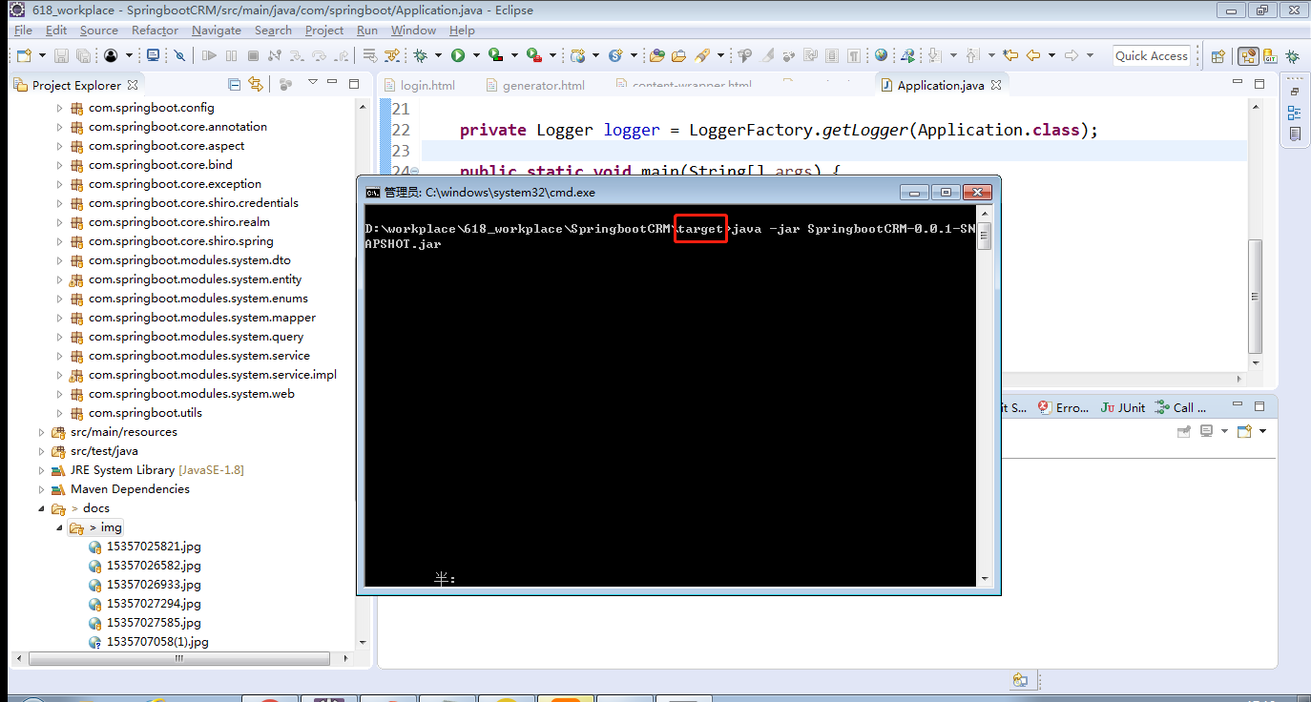Maximize the bottom console panel
Image resolution: width=1311 pixels, height=702 pixels.
[x=1259, y=405]
